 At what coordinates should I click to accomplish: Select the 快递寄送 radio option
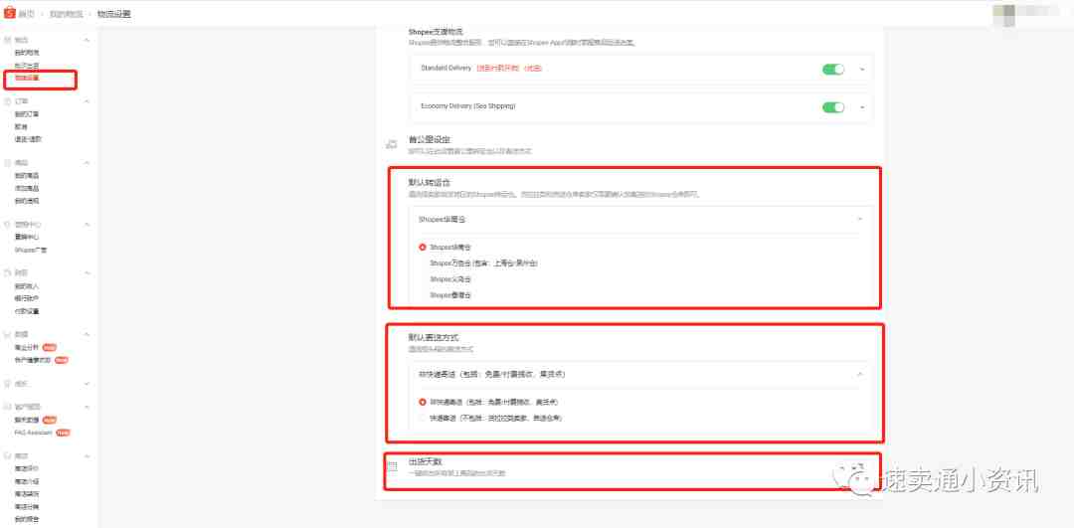422,418
